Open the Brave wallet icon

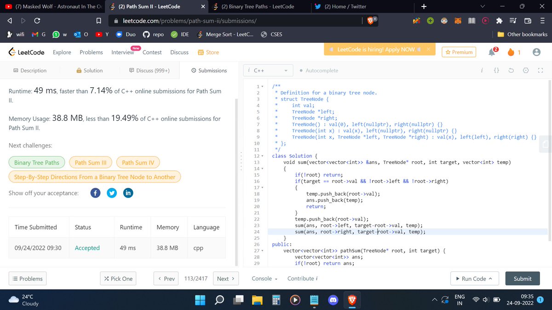coord(528,21)
